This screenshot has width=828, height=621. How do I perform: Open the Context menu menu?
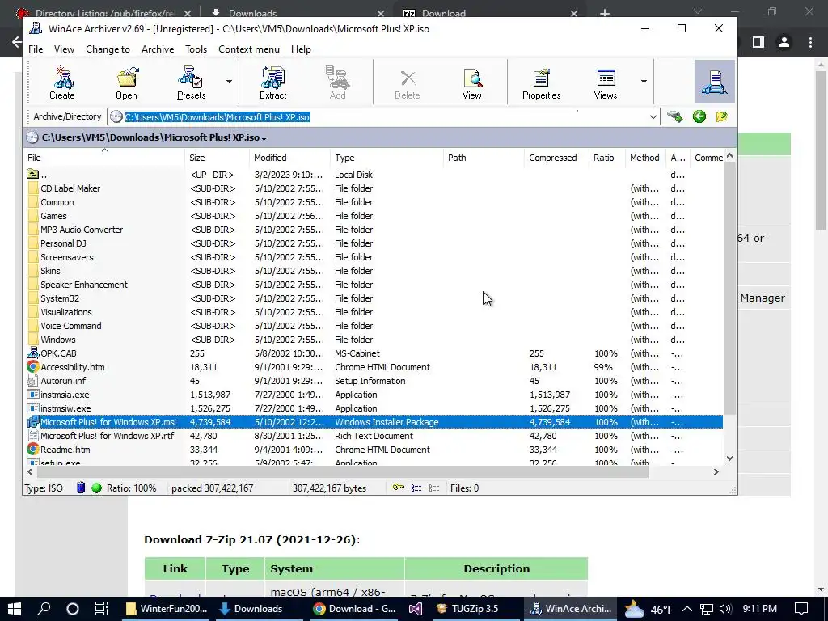pyautogui.click(x=249, y=49)
